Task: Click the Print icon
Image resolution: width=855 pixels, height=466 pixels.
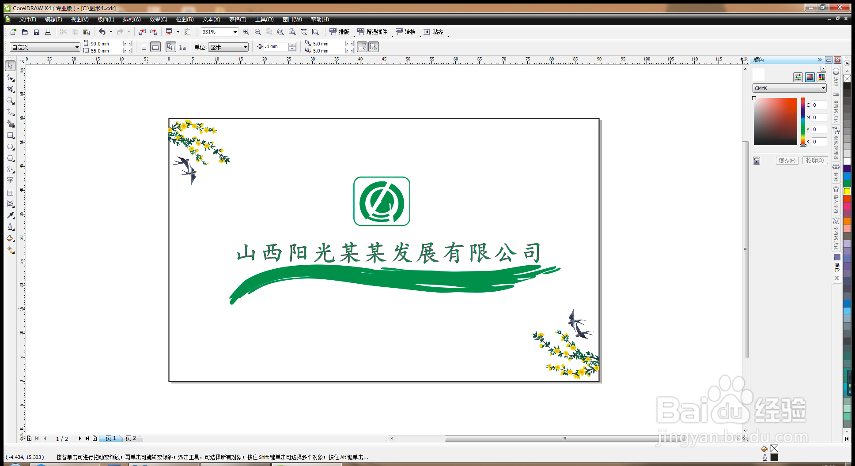Action: click(48, 32)
